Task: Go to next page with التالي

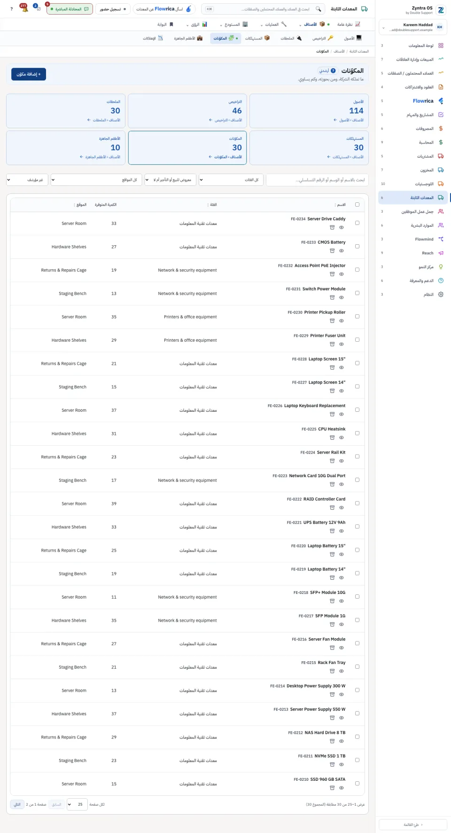Action: [17, 804]
